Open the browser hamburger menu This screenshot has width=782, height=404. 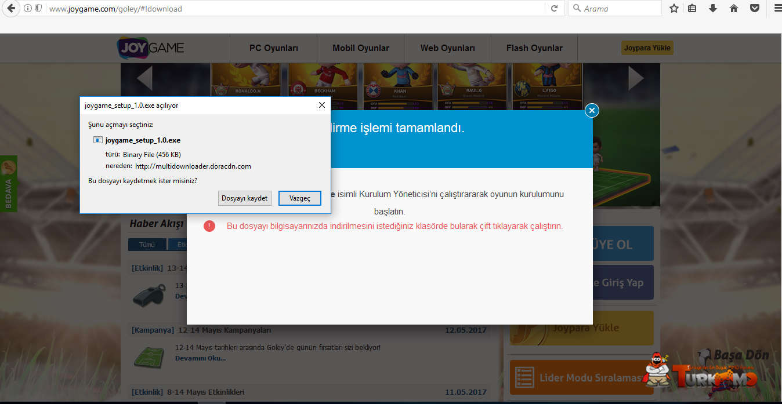tap(777, 9)
